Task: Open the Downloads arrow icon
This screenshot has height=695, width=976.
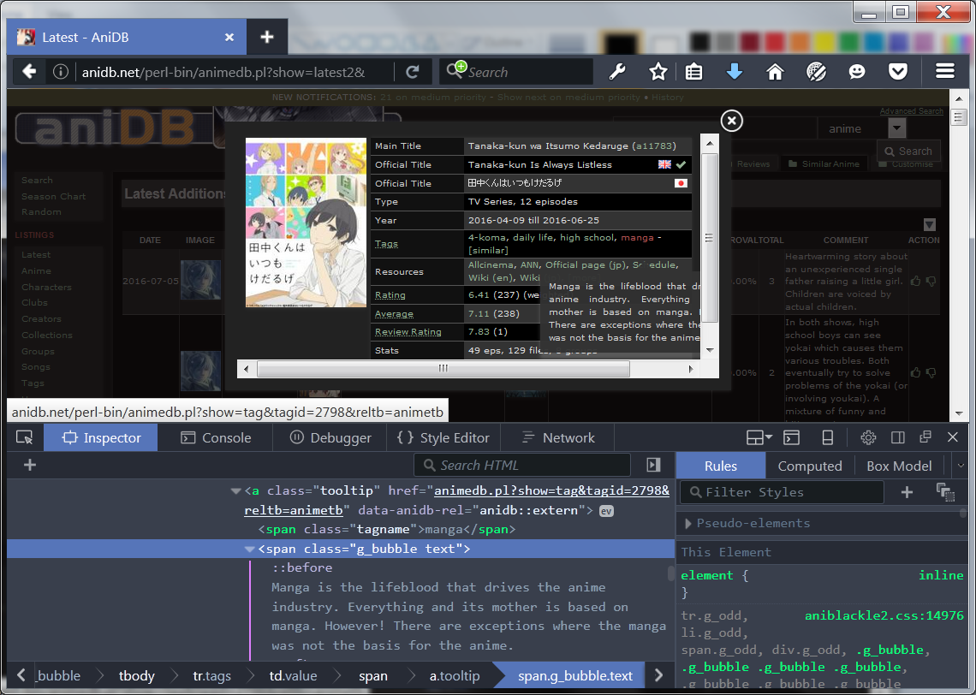Action: tap(734, 72)
